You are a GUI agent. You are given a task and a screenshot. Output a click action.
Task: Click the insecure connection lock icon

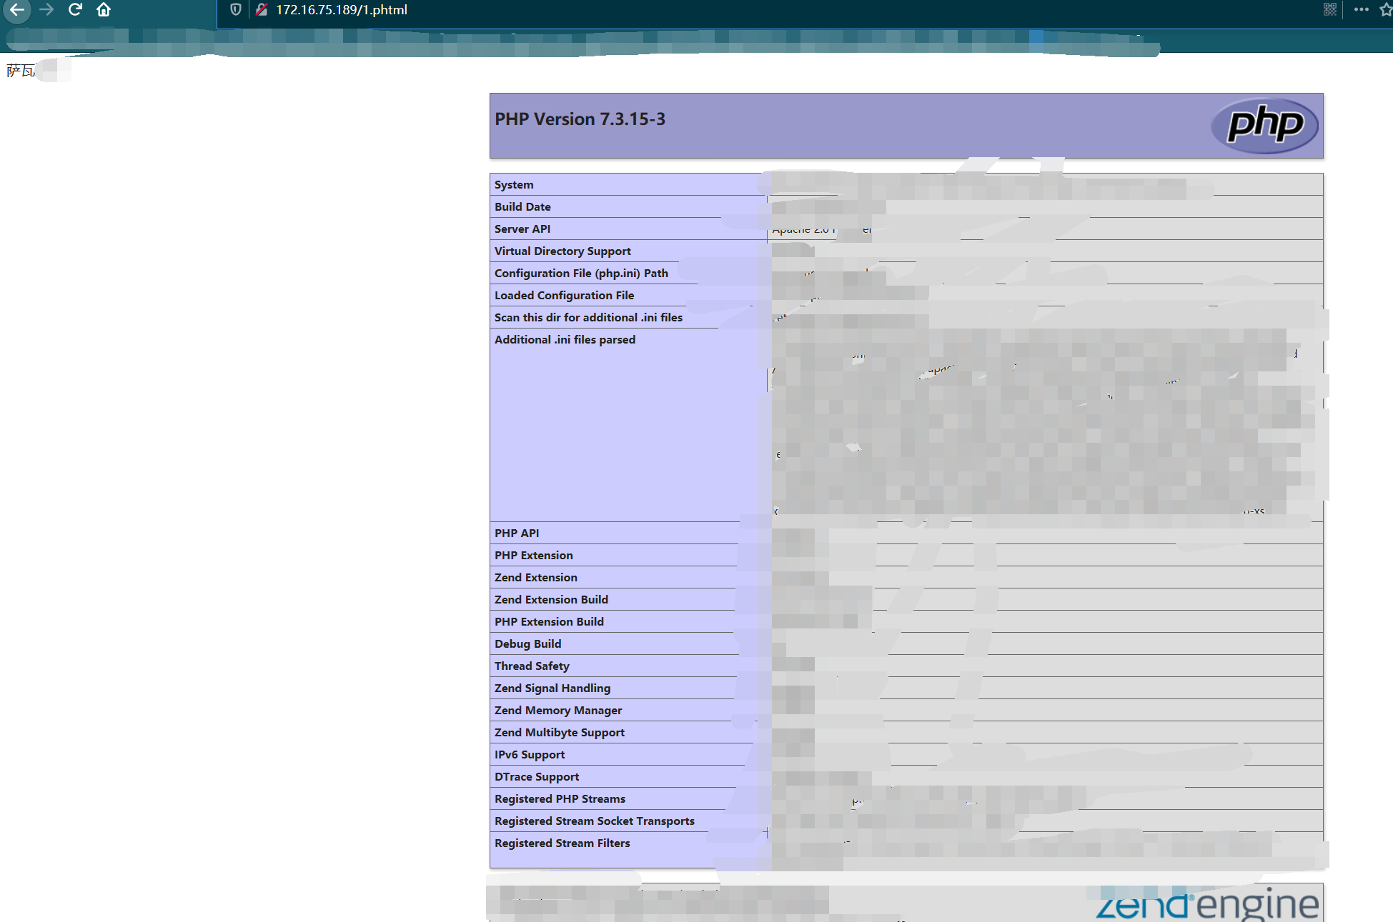pyautogui.click(x=262, y=9)
